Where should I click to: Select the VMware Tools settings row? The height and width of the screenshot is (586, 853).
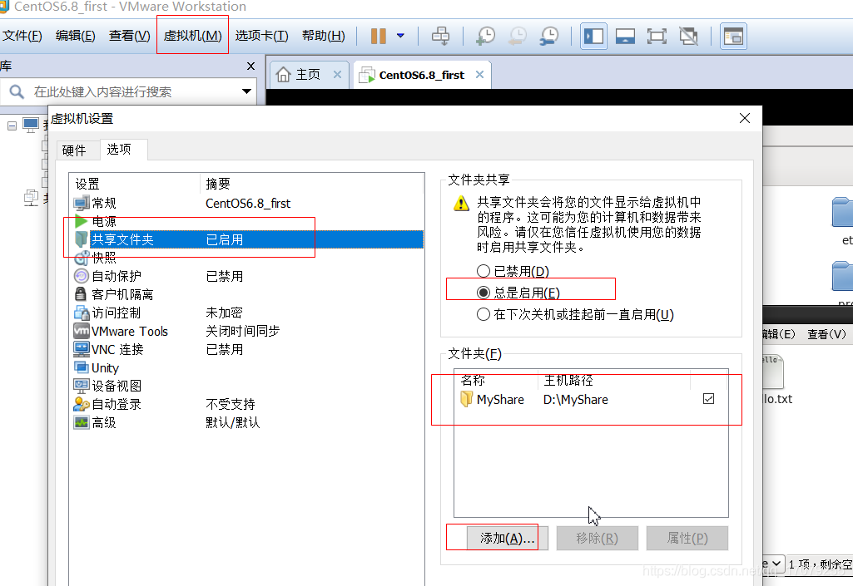(248, 331)
